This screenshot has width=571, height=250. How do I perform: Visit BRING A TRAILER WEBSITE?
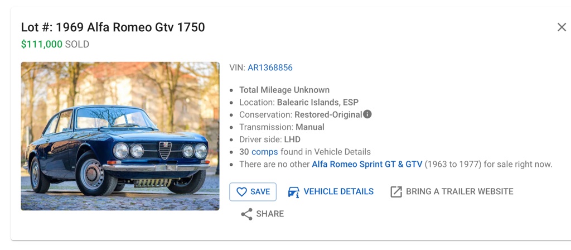point(459,191)
